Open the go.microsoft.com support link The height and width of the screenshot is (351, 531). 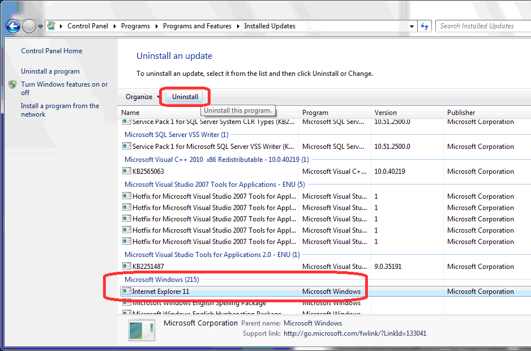pyautogui.click(x=355, y=333)
